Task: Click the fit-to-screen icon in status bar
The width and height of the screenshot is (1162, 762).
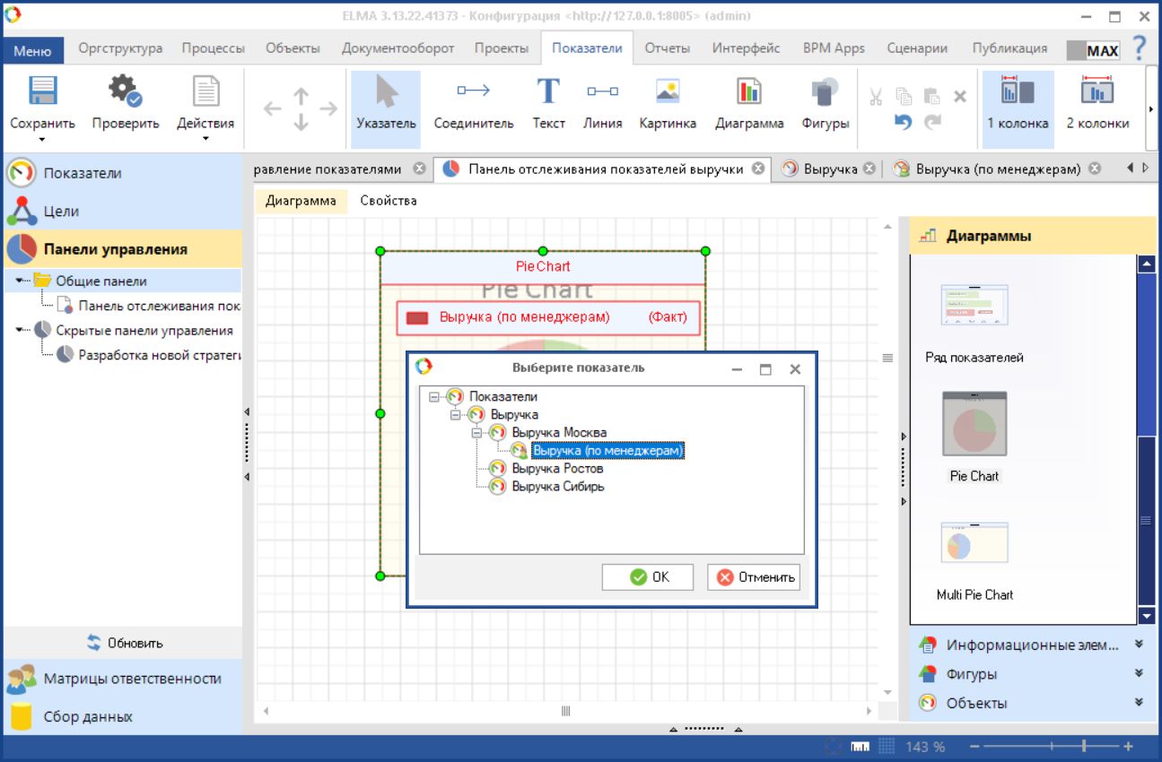Action: 834,746
